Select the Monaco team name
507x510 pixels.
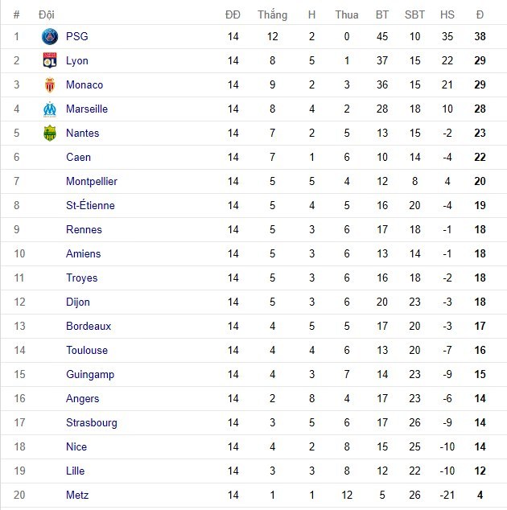(84, 84)
